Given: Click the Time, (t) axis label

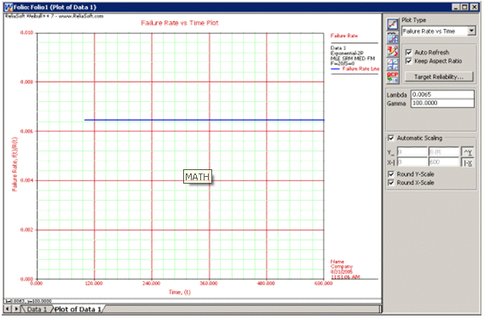Looking at the screenshot, I should tap(179, 292).
